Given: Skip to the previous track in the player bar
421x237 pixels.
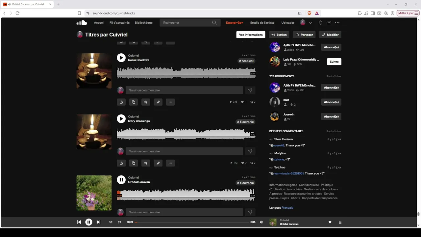Looking at the screenshot, I should click(x=79, y=222).
